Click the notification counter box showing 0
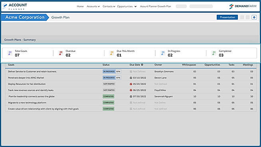 pyautogui.click(x=254, y=17)
